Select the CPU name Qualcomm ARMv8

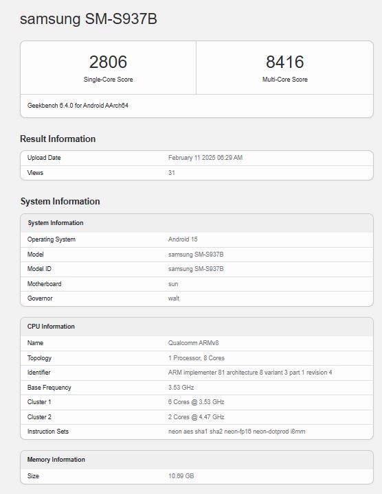193,343
